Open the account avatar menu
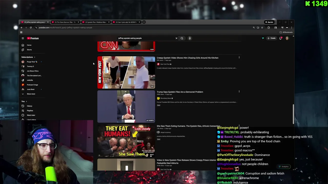328x184 pixels. tap(287, 38)
